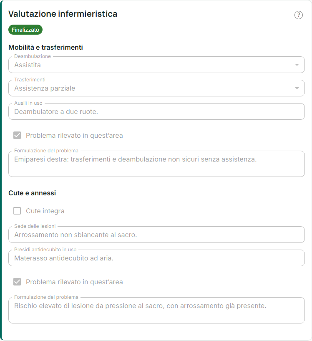Expand the Trasferimenti dropdown arrow
The width and height of the screenshot is (312, 341).
(x=297, y=88)
